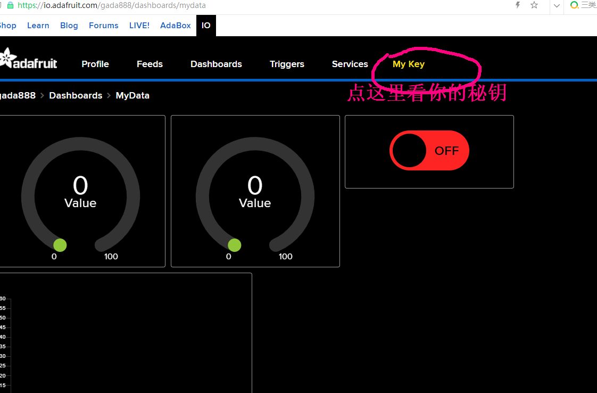This screenshot has height=393, width=597.
Task: Click the green search engine icon
Action: pos(574,5)
